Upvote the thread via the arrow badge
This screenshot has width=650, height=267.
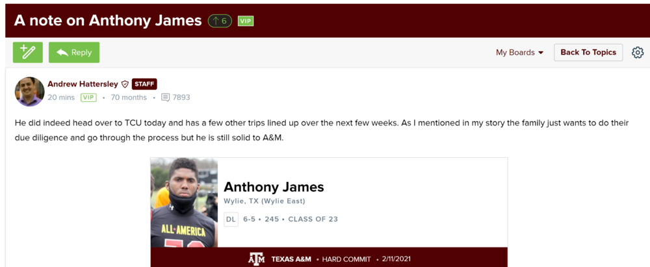(220, 21)
